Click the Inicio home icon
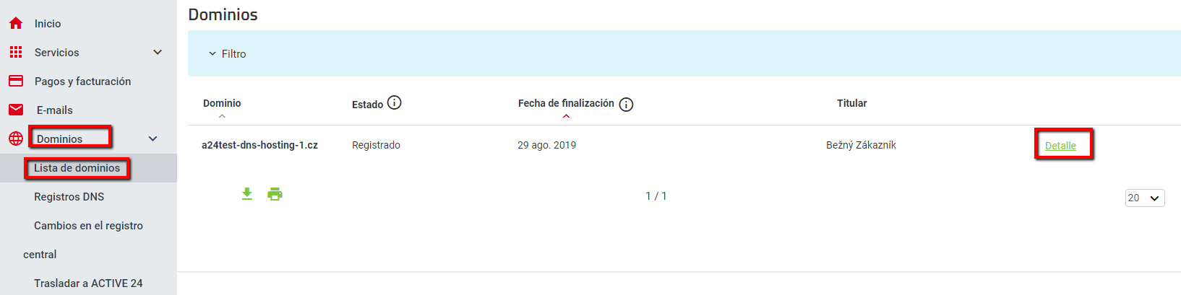 [16, 23]
